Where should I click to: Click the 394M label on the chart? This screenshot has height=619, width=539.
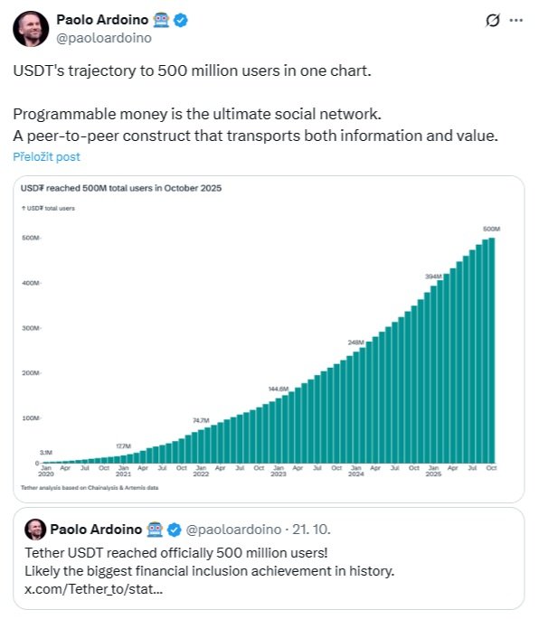[x=433, y=277]
